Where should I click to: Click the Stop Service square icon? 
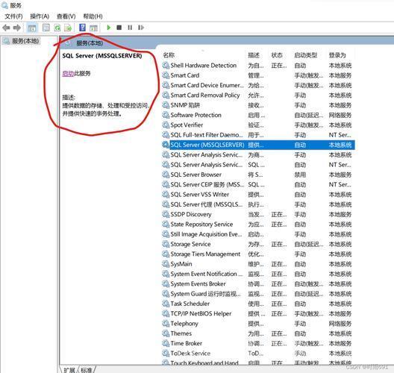click(x=119, y=28)
